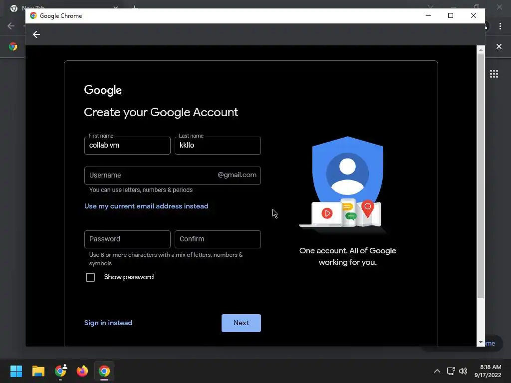Click Chrome icon in the window title bar
The height and width of the screenshot is (383, 511).
33,15
